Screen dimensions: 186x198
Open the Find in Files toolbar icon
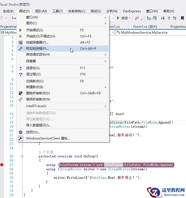click(x=137, y=18)
